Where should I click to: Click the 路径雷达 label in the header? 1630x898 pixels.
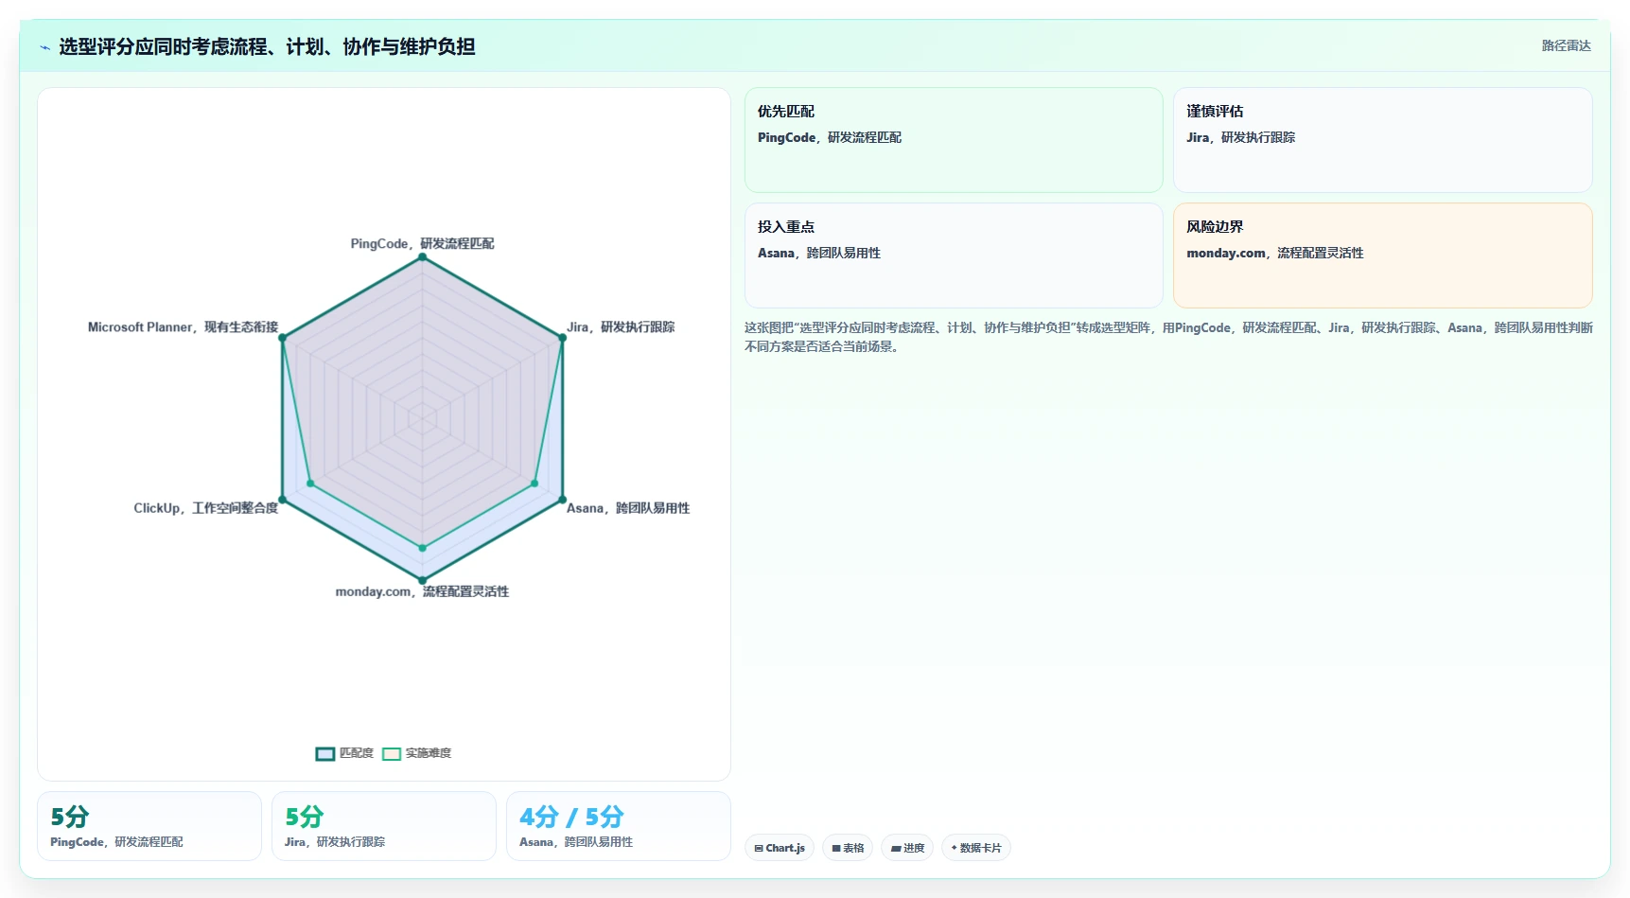coord(1566,45)
